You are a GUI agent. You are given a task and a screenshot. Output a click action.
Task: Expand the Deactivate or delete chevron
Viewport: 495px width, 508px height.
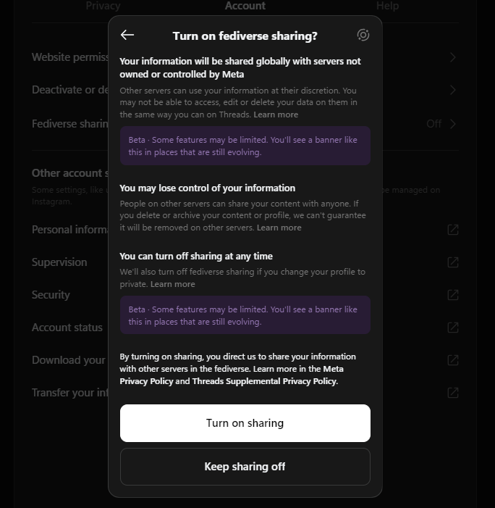[453, 90]
